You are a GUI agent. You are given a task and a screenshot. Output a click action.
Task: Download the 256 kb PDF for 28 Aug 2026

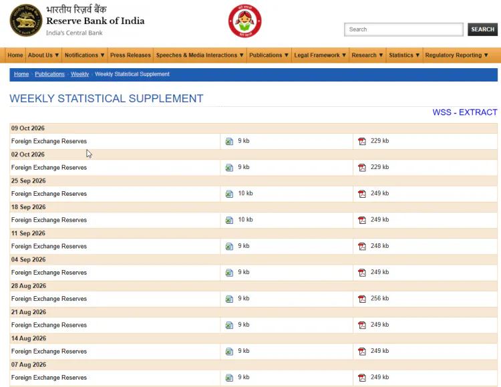pos(361,299)
